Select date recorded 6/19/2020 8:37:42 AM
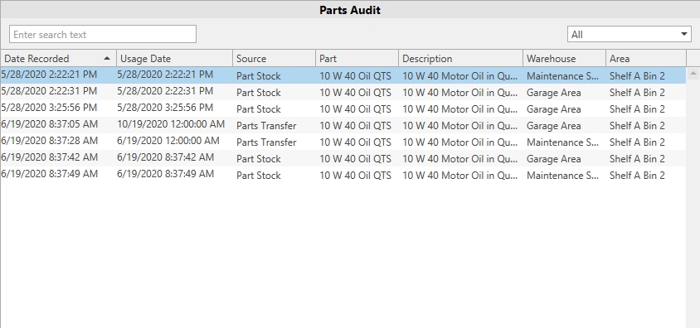Image resolution: width=700 pixels, height=328 pixels. [50, 157]
